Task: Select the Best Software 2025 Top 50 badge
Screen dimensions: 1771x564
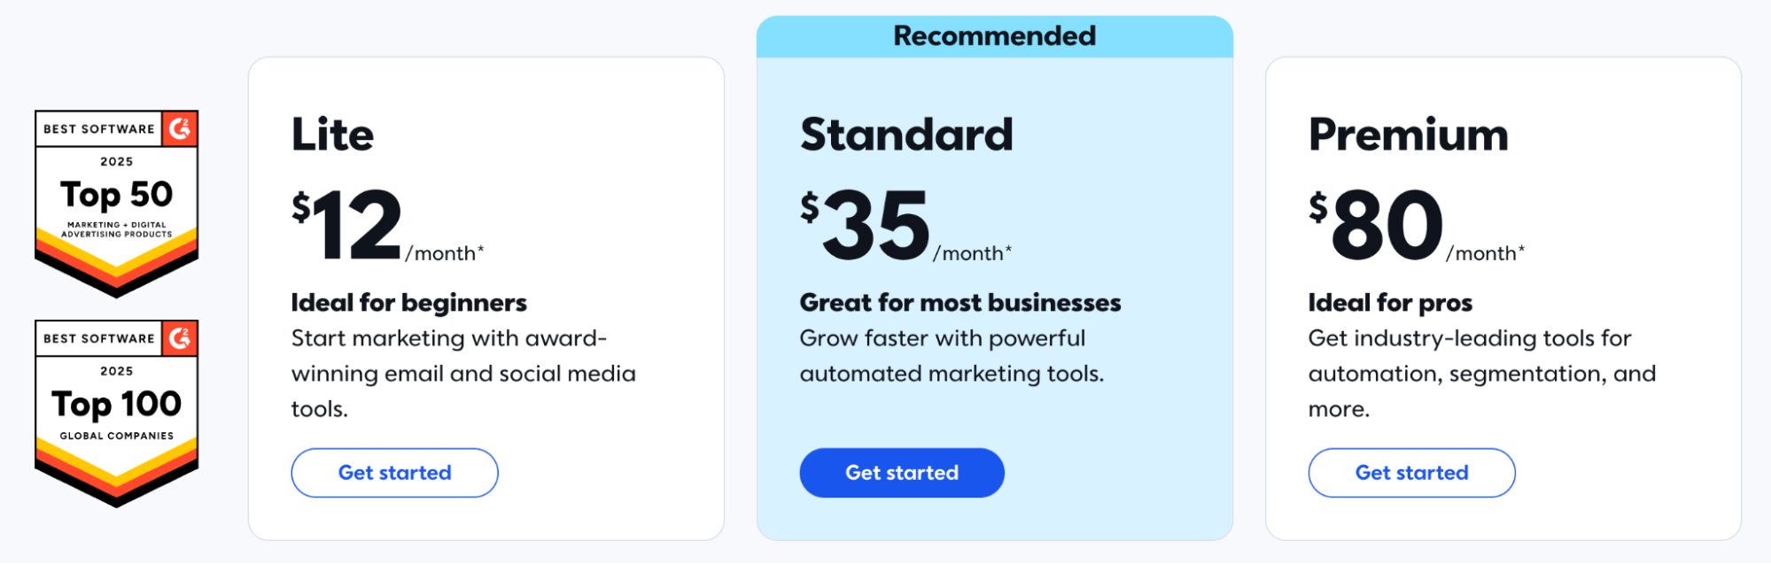Action: 115,199
